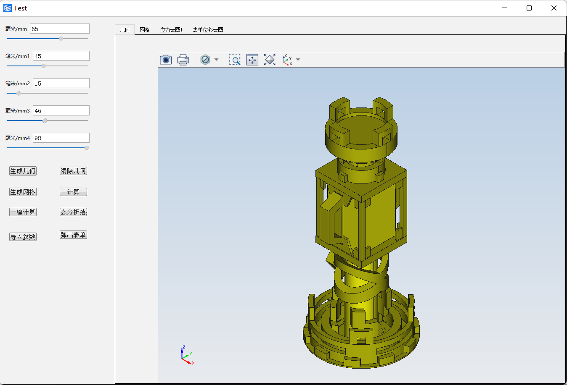Switch to the 表单位移云图 tab
The height and width of the screenshot is (385, 567).
click(208, 30)
